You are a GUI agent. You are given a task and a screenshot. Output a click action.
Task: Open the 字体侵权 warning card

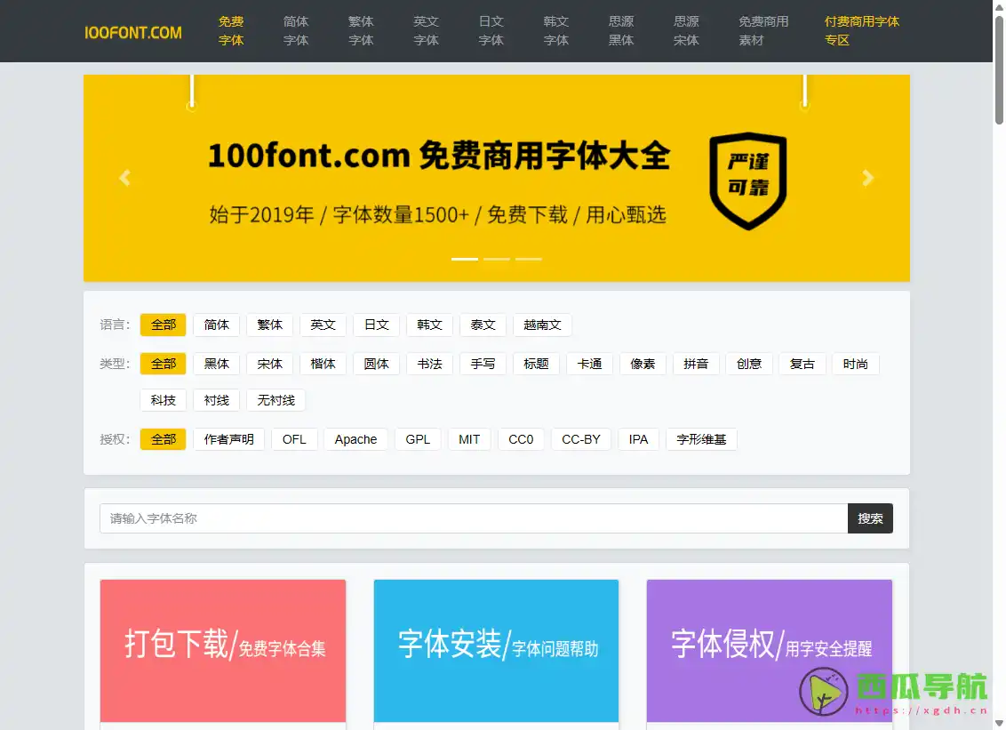click(769, 652)
